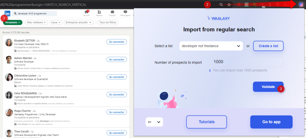The width and height of the screenshot is (306, 138).
Task: Click the Create a list button
Action: (268, 46)
